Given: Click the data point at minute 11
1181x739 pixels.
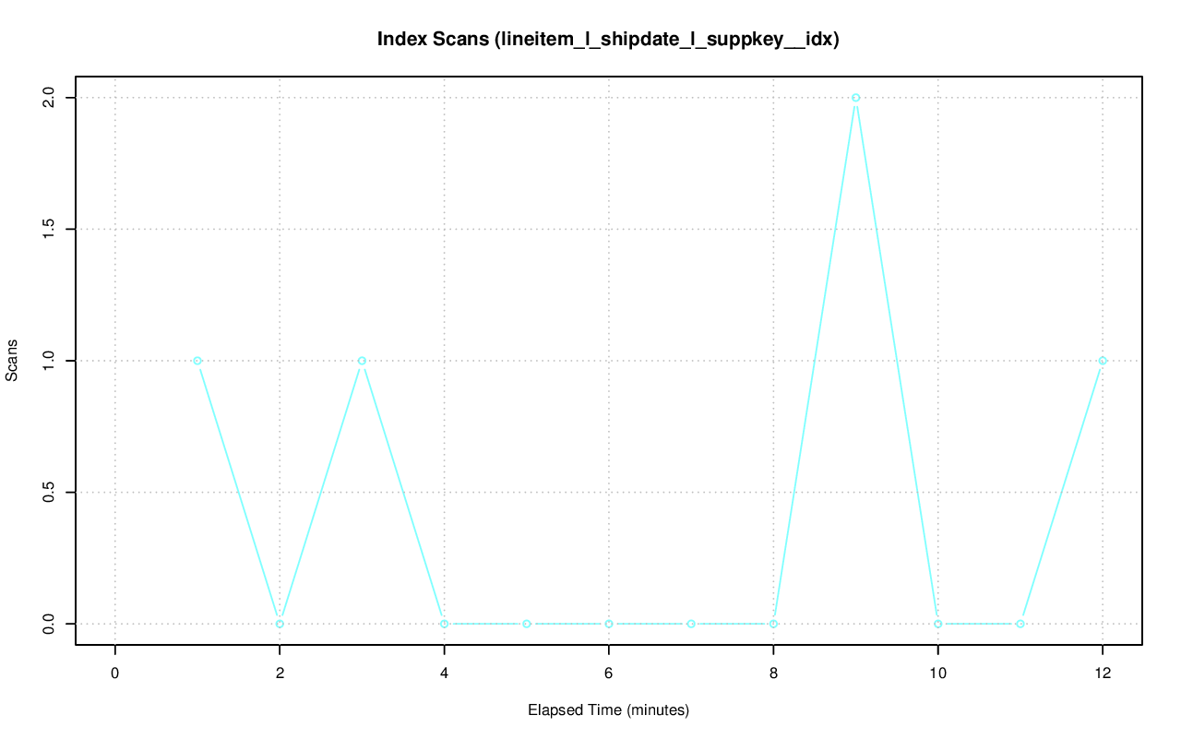Looking at the screenshot, I should pyautogui.click(x=1020, y=624).
